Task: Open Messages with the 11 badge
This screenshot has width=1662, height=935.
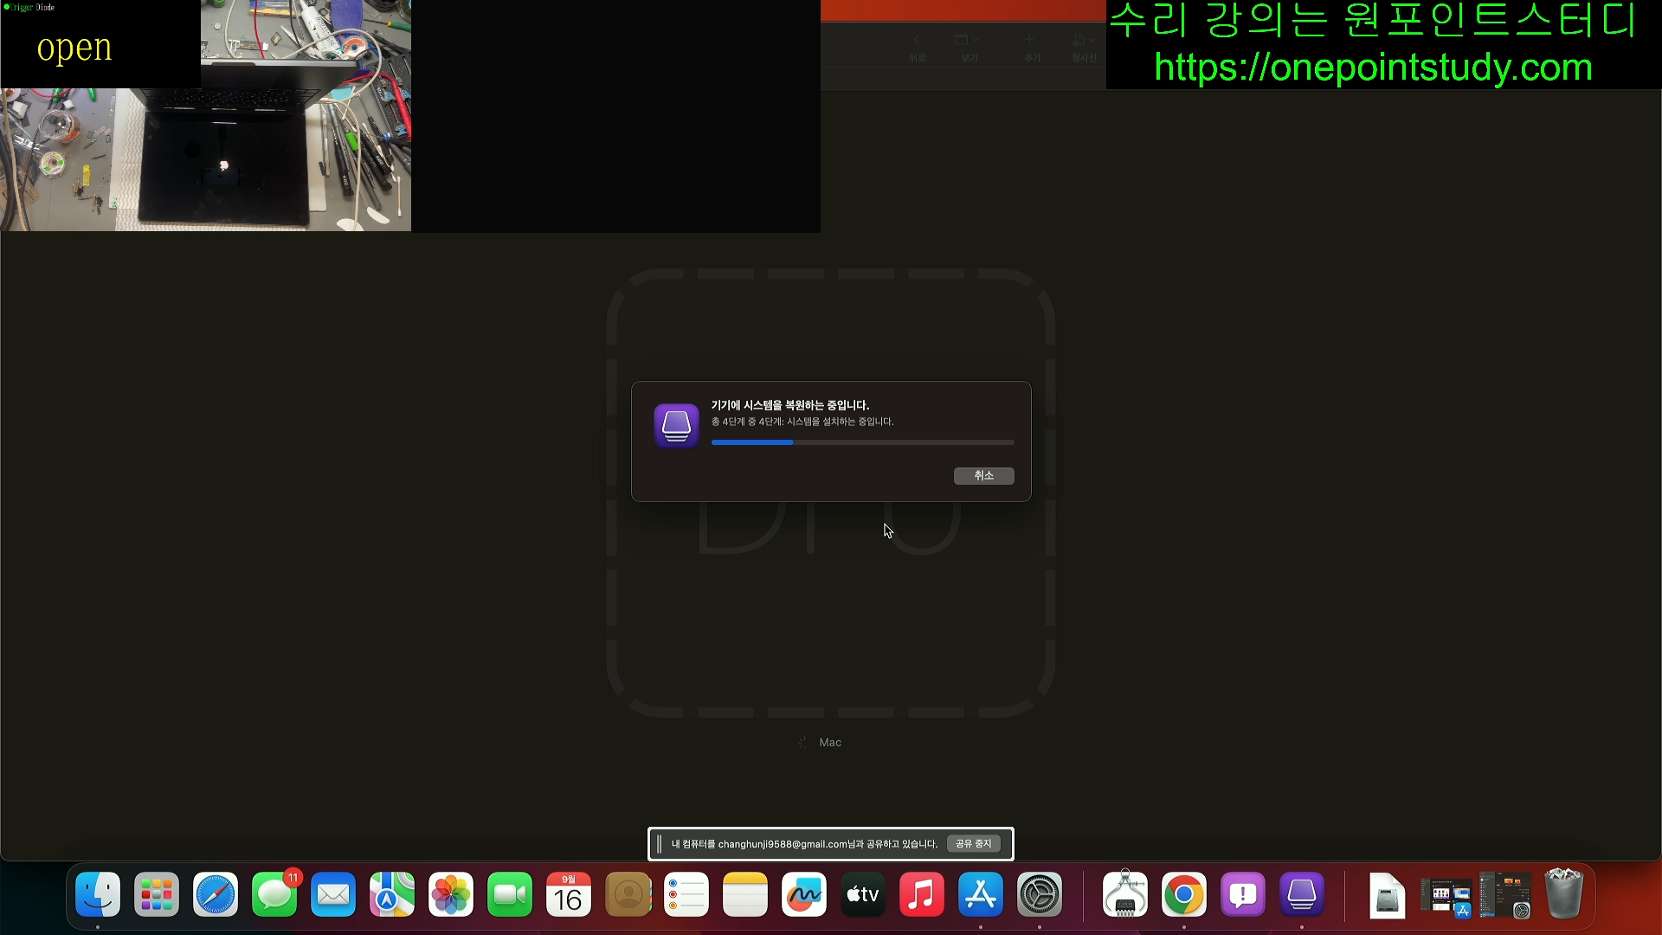Action: tap(274, 894)
